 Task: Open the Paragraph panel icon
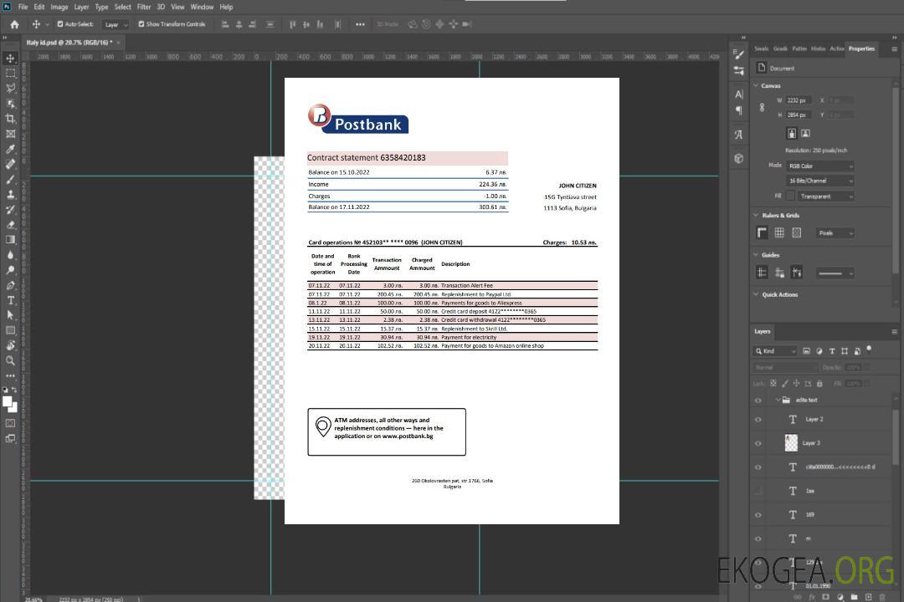[738, 110]
